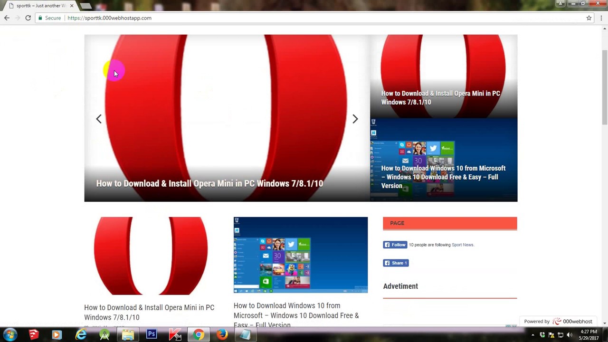Open the notepad app in taskbar
The height and width of the screenshot is (342, 608).
tap(245, 335)
